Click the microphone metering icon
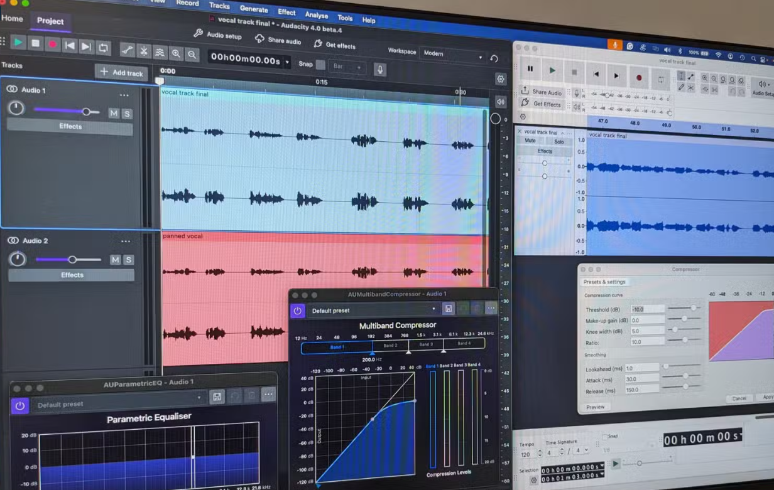Viewport: 774px width, 490px height. [379, 69]
